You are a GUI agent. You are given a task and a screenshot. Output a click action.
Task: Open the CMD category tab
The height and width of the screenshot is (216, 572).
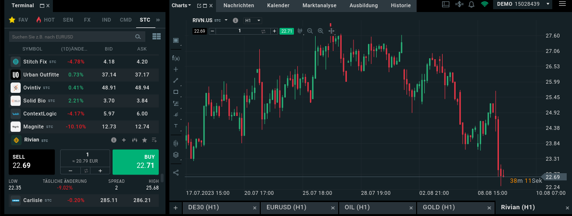[126, 20]
